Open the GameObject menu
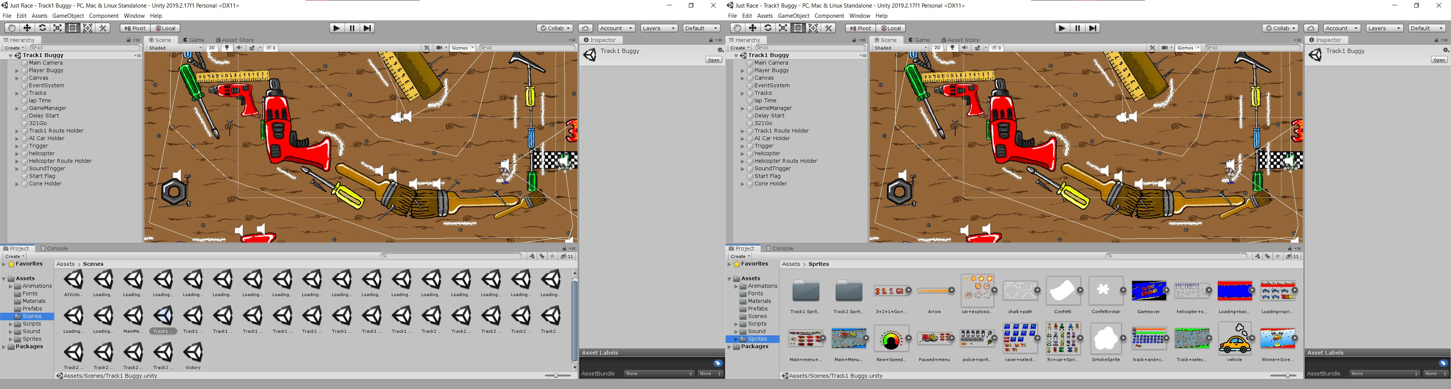The image size is (1451, 389). click(x=69, y=15)
